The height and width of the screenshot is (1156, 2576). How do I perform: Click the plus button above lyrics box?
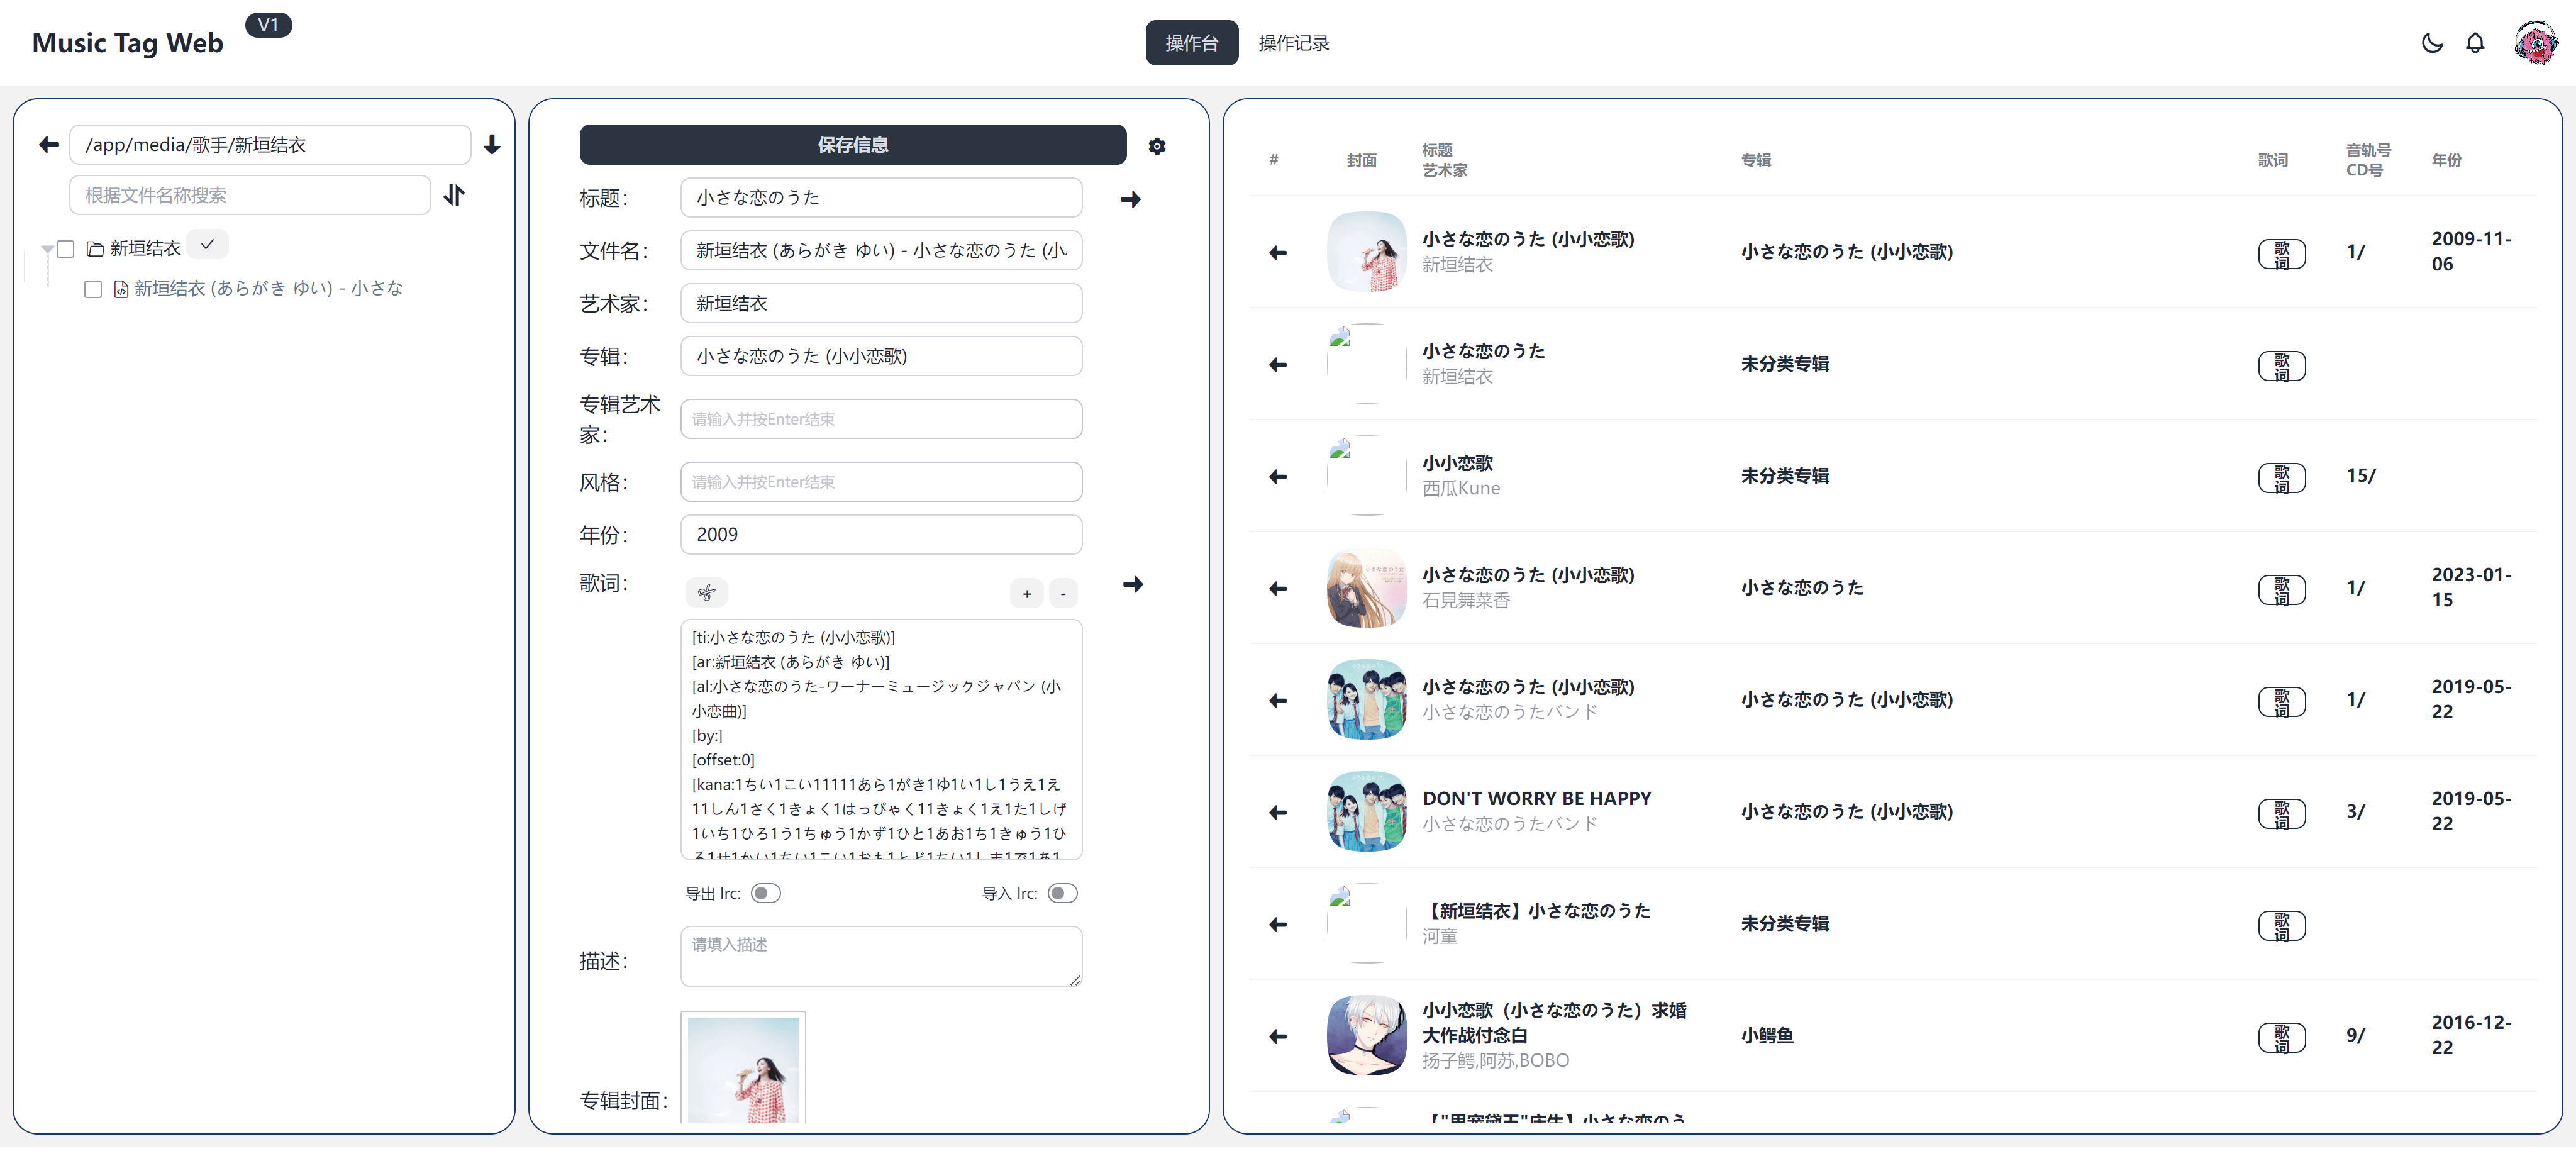point(1026,594)
